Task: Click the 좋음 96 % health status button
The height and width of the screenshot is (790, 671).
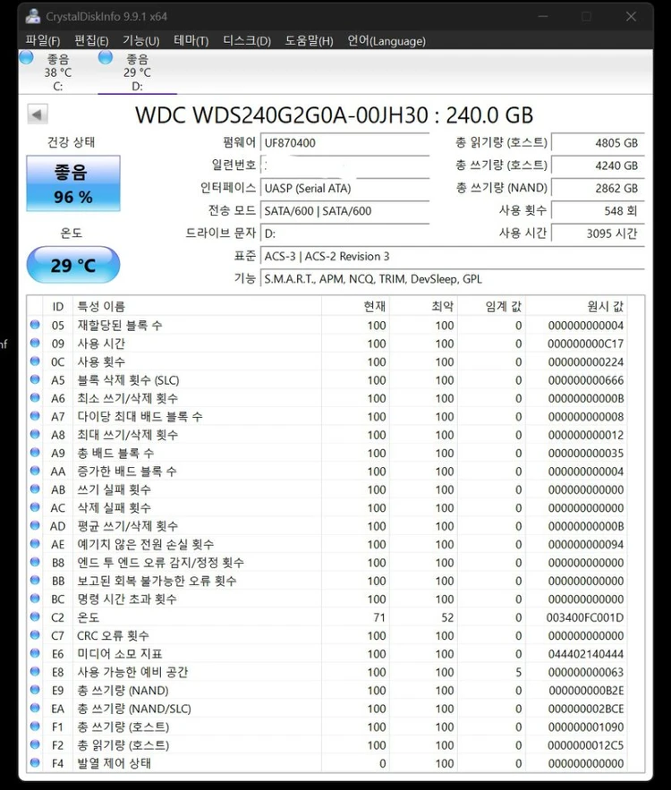Action: pos(73,183)
